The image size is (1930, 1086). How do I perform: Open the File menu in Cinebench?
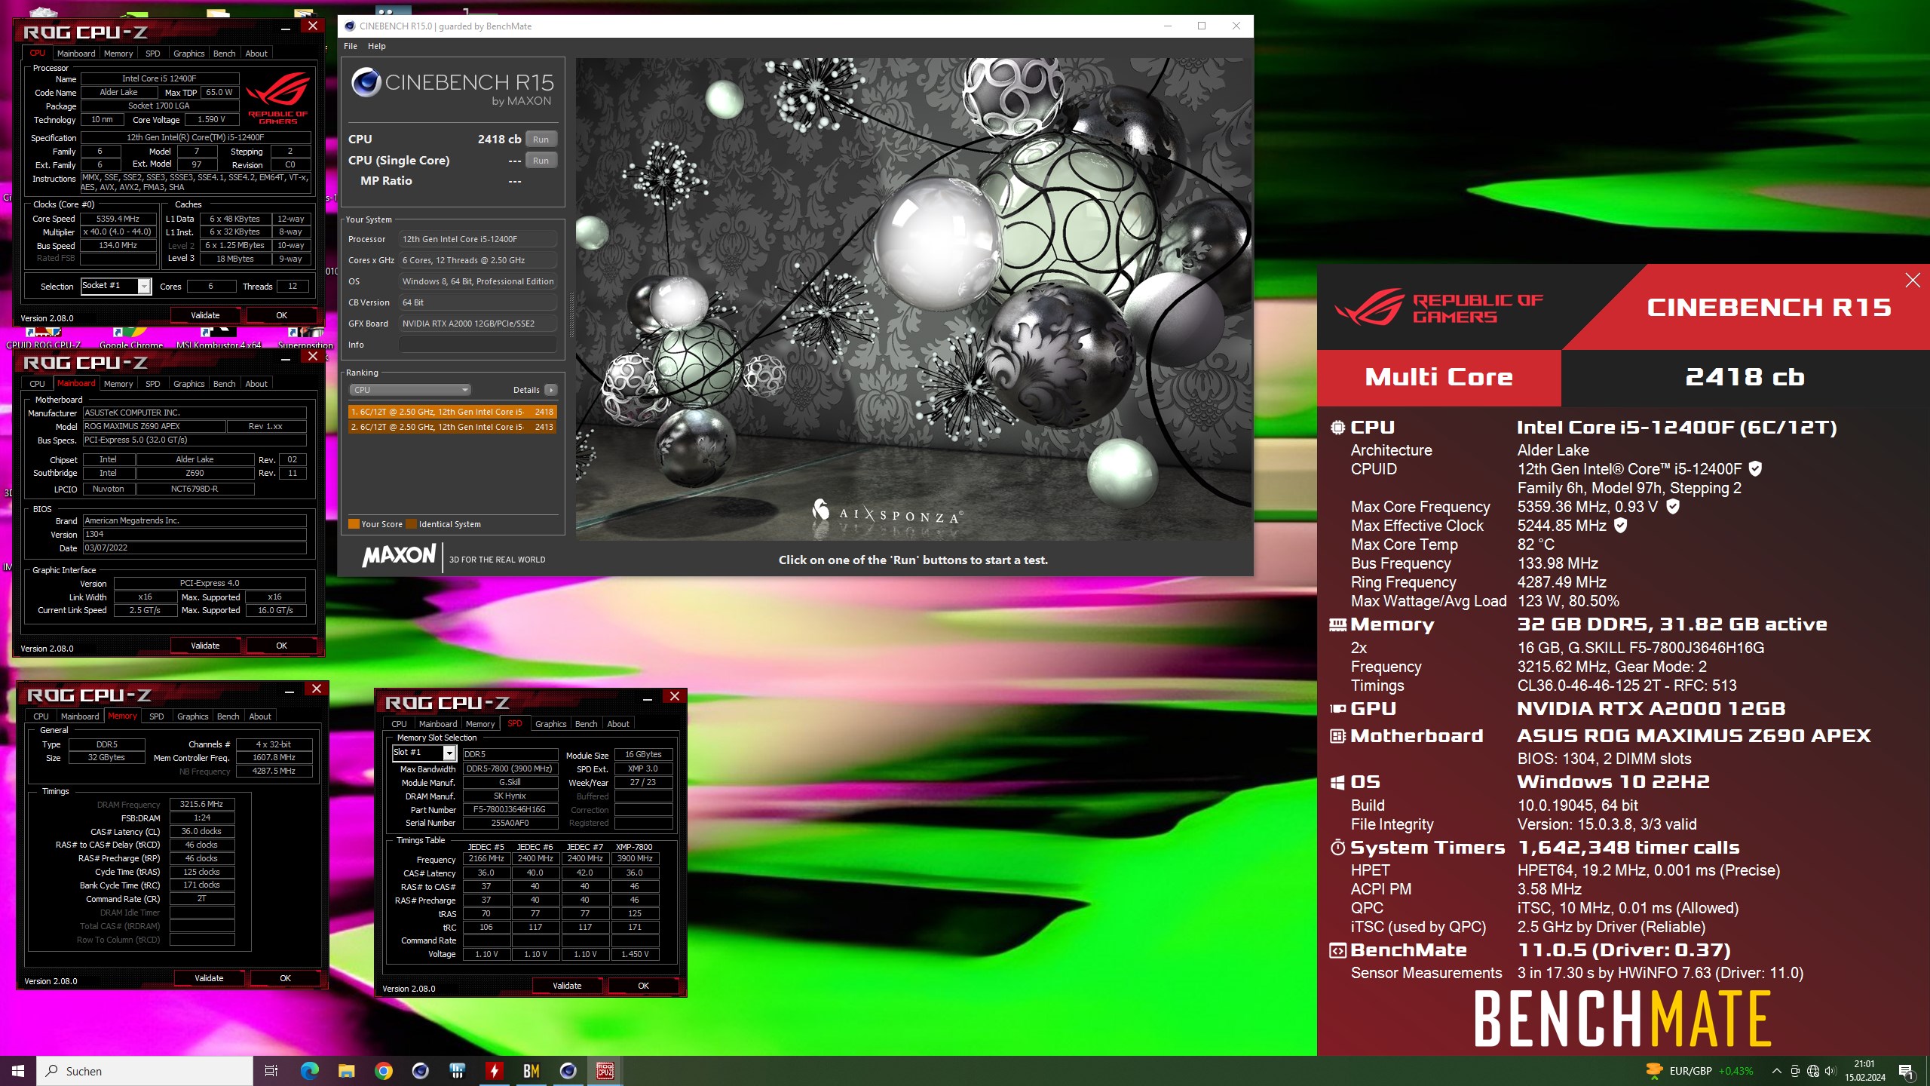(x=351, y=46)
